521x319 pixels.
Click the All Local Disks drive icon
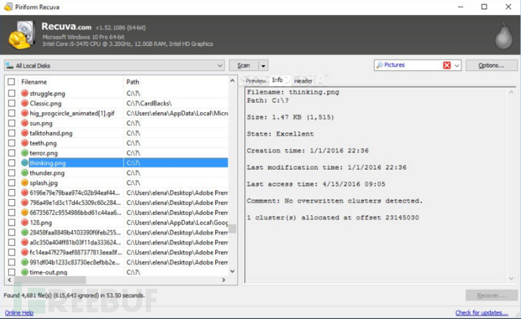pyautogui.click(x=9, y=66)
